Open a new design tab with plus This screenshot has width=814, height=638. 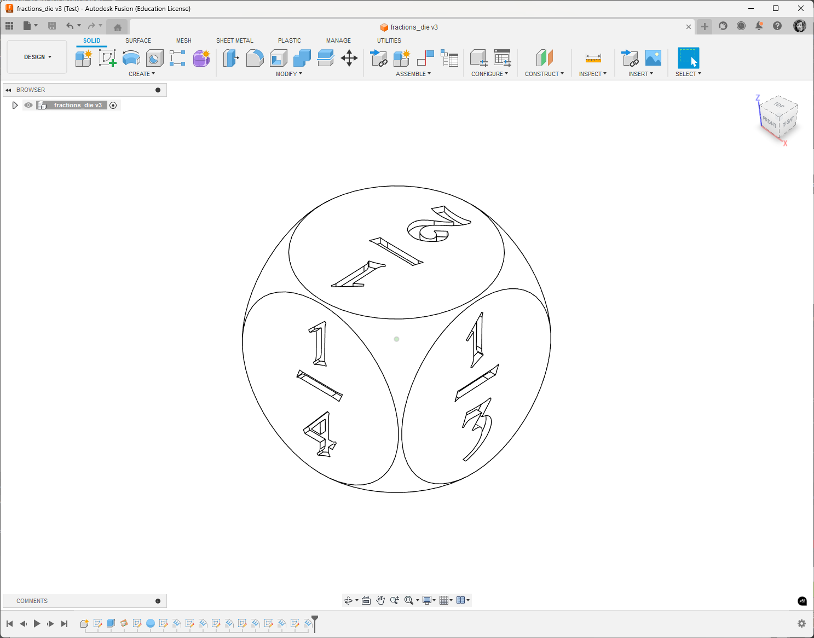tap(705, 26)
